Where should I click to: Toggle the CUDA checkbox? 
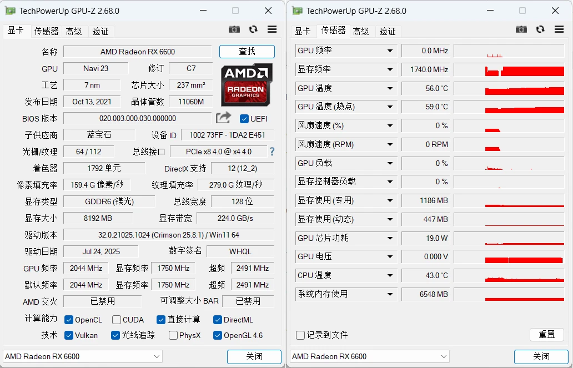coord(117,320)
